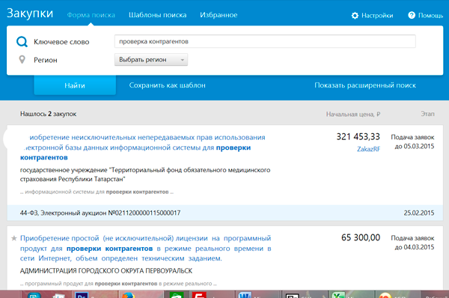Image resolution: width=449 pixels, height=298 pixels.
Task: Star the Первоуральск license purchase as favorite
Action: (13, 238)
